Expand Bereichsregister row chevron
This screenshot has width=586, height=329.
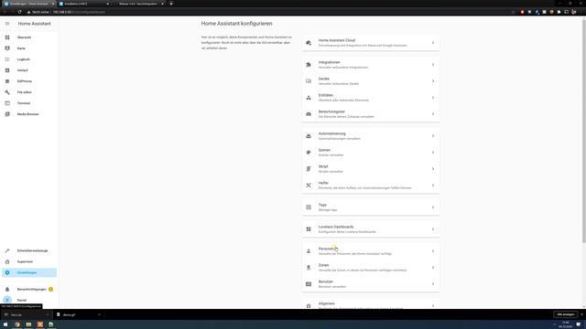tap(433, 114)
